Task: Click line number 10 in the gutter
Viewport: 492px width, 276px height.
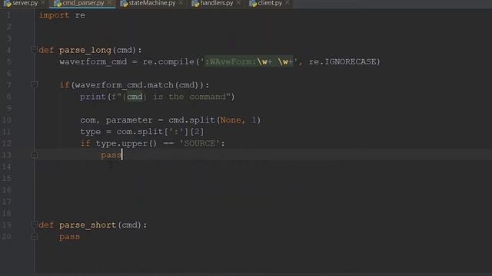Action: coord(7,120)
